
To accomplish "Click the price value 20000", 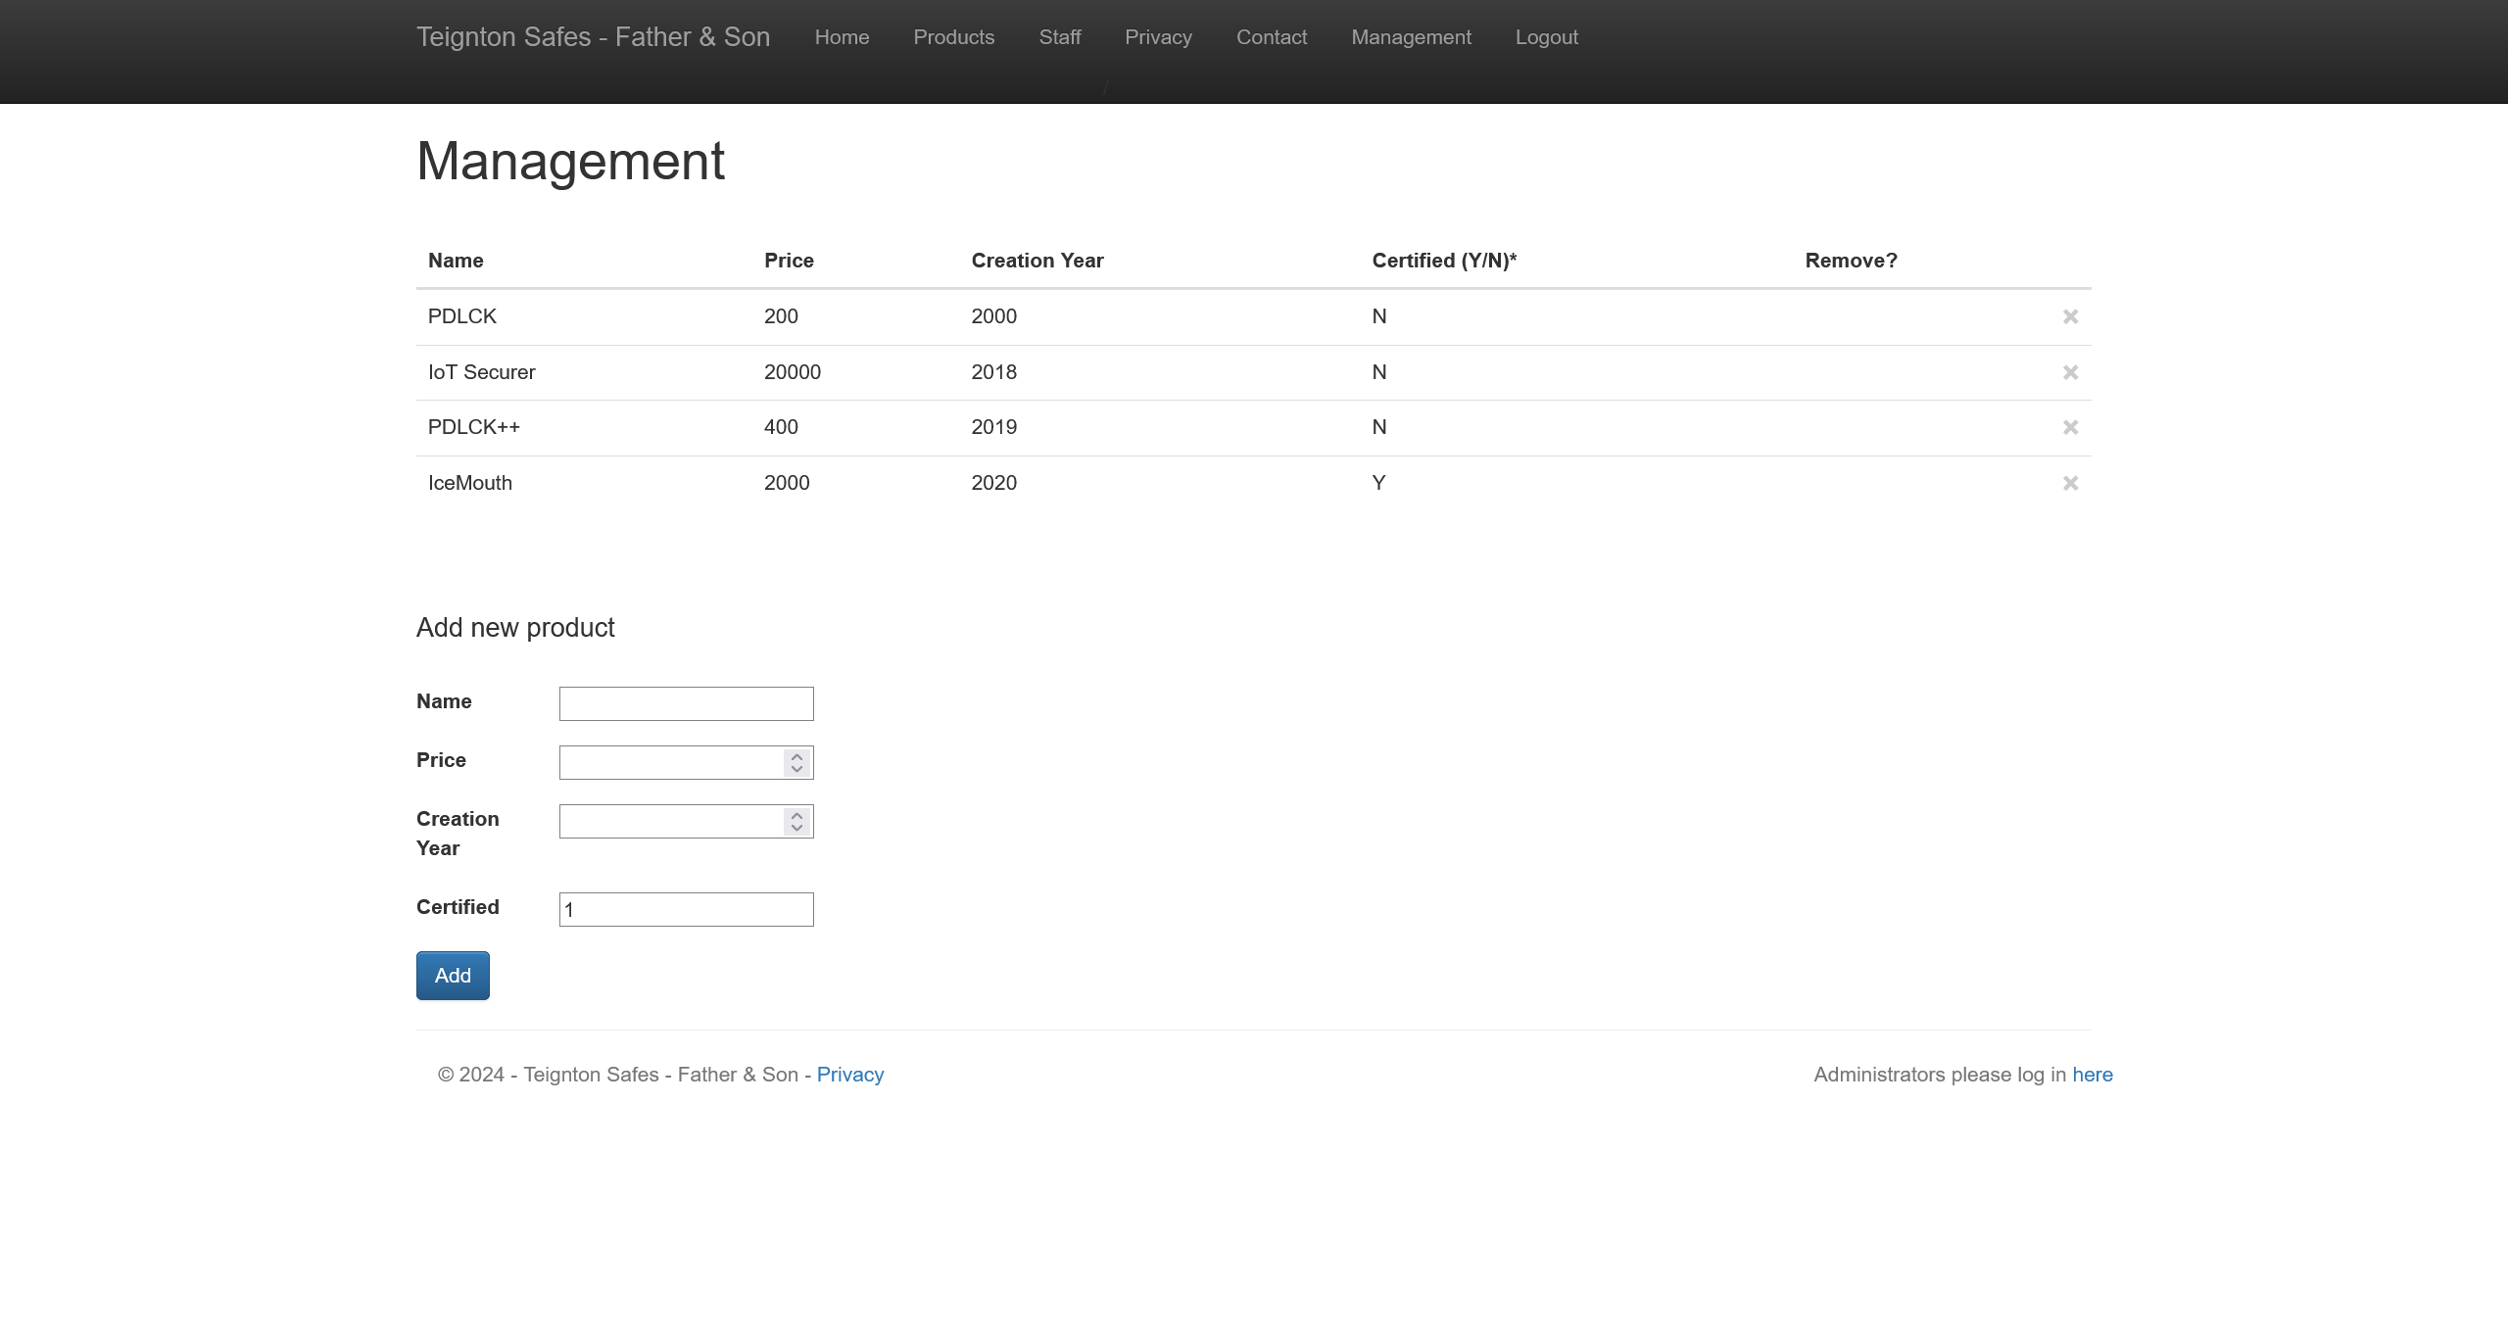I will point(793,372).
